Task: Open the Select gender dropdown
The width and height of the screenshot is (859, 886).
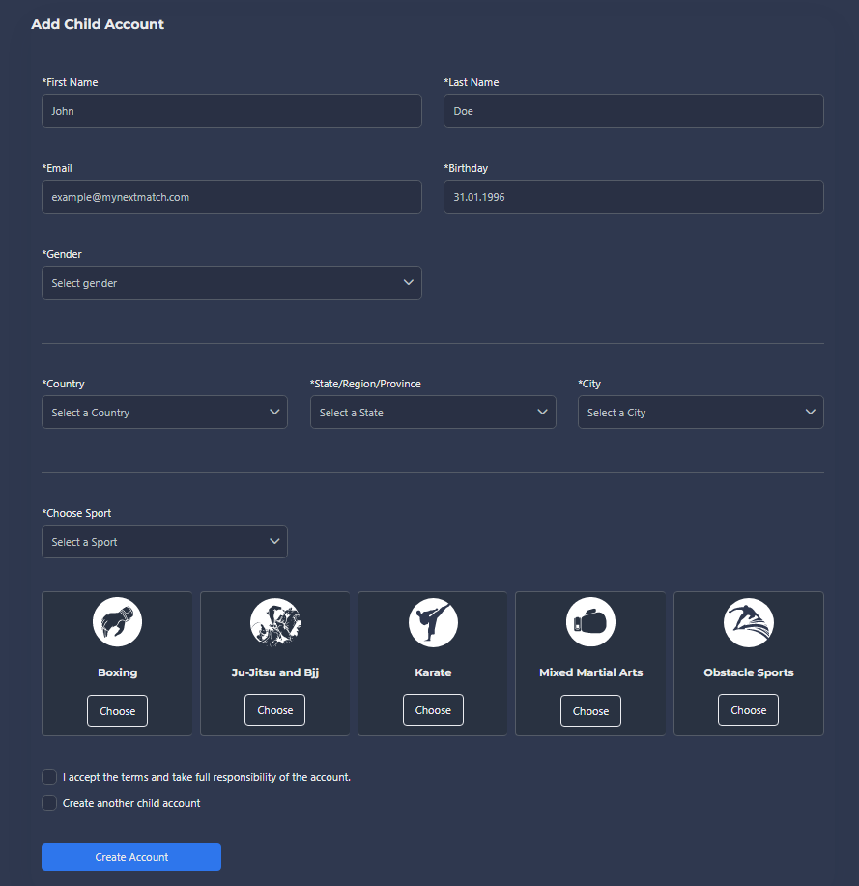Action: (232, 282)
